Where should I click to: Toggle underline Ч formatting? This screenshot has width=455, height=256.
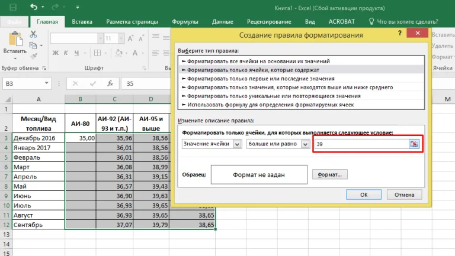[76, 53]
